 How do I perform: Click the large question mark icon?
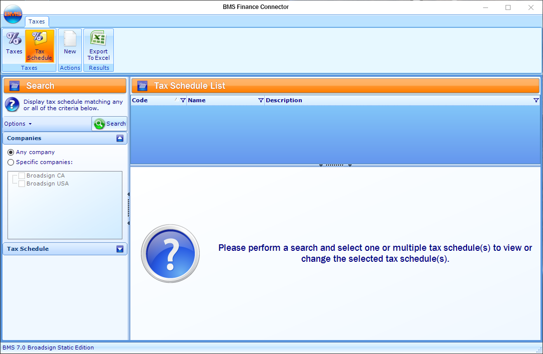click(x=170, y=253)
